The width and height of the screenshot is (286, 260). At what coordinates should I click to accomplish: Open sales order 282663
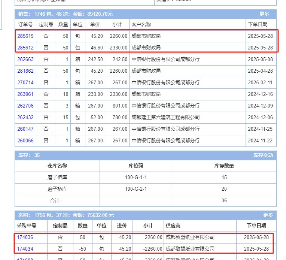coord(25,59)
